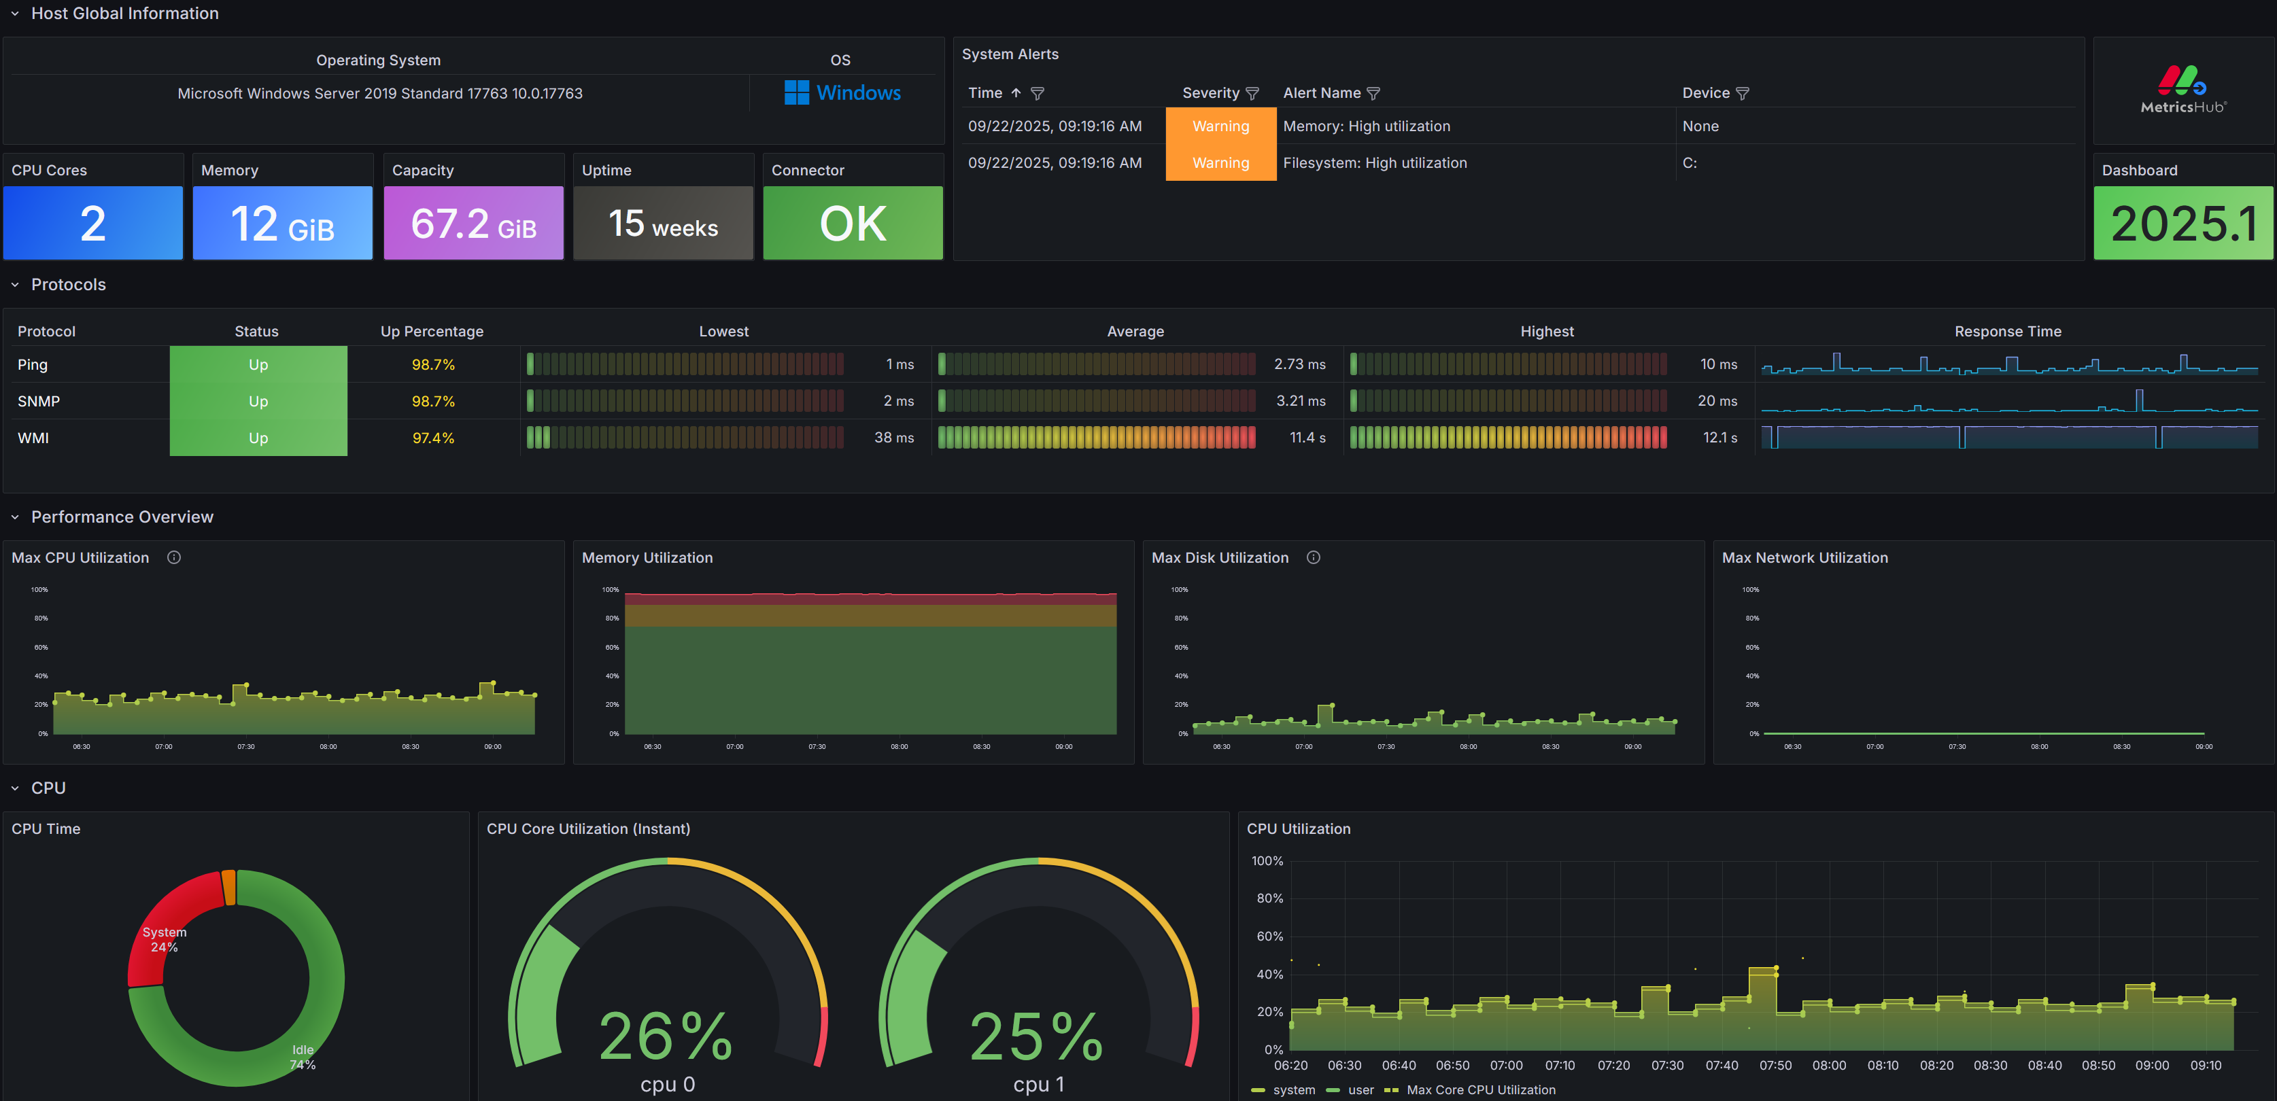Click the Time column sort arrow
This screenshot has height=1101, width=2277.
click(1016, 93)
